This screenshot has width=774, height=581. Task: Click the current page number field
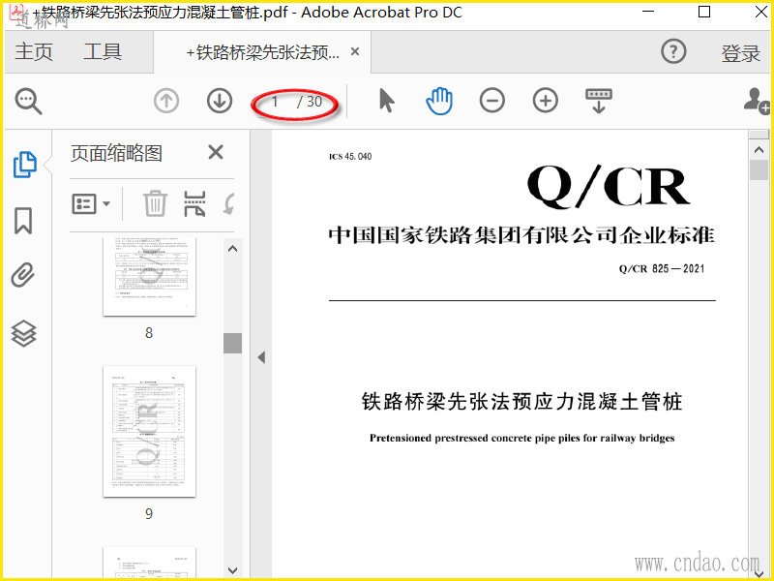pyautogui.click(x=276, y=102)
